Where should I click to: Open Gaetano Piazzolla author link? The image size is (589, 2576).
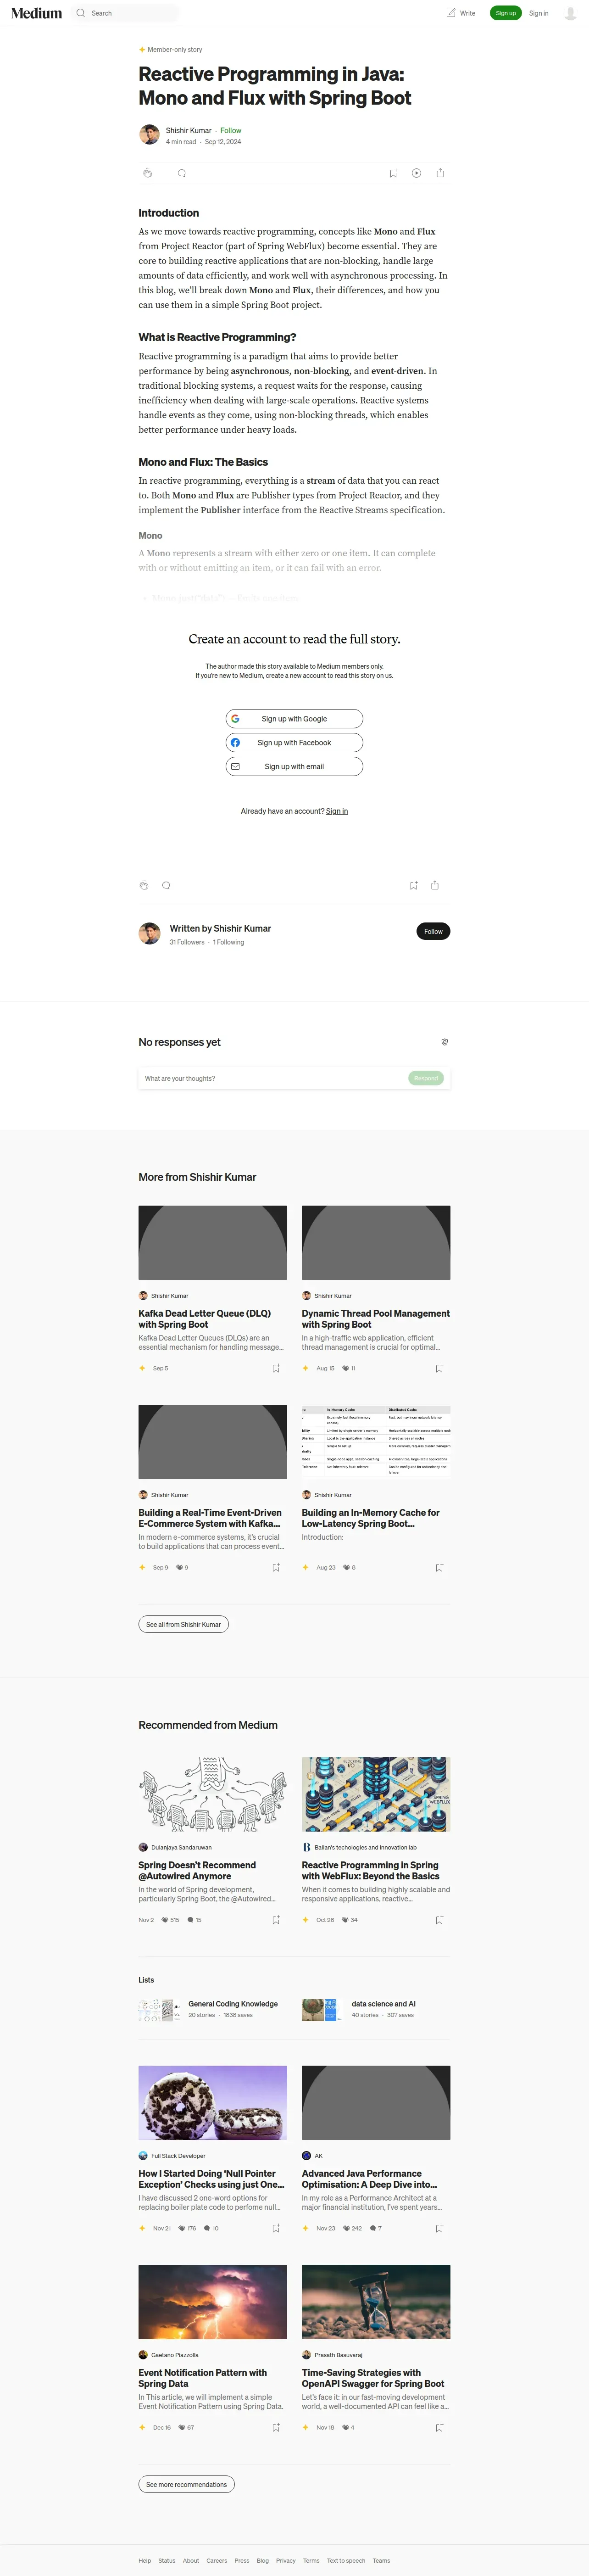175,2354
